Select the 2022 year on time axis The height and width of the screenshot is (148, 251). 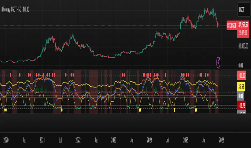(78, 140)
